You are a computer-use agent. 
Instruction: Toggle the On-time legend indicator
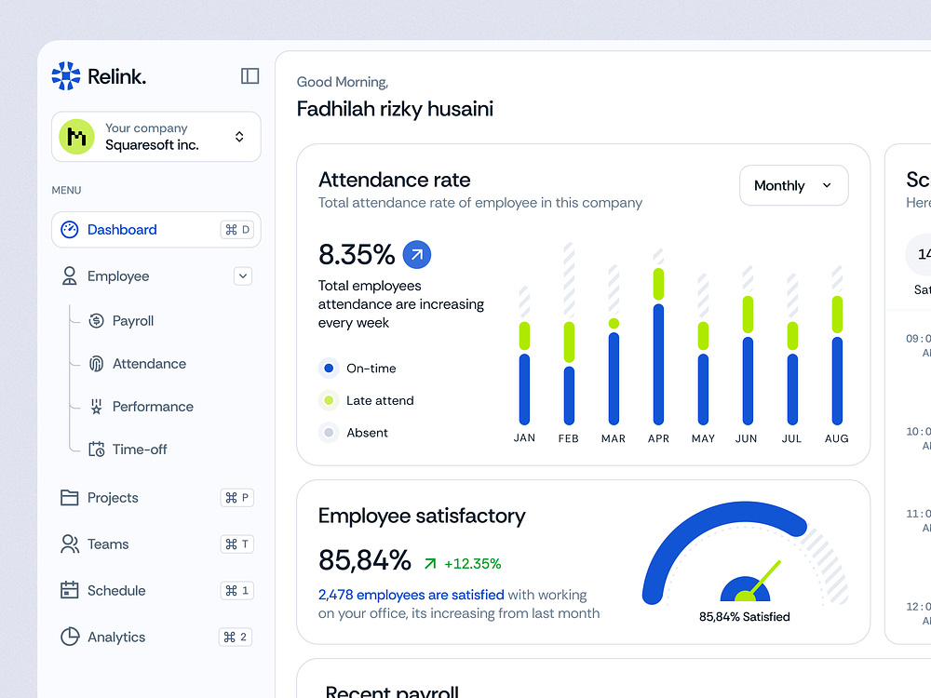(x=328, y=368)
